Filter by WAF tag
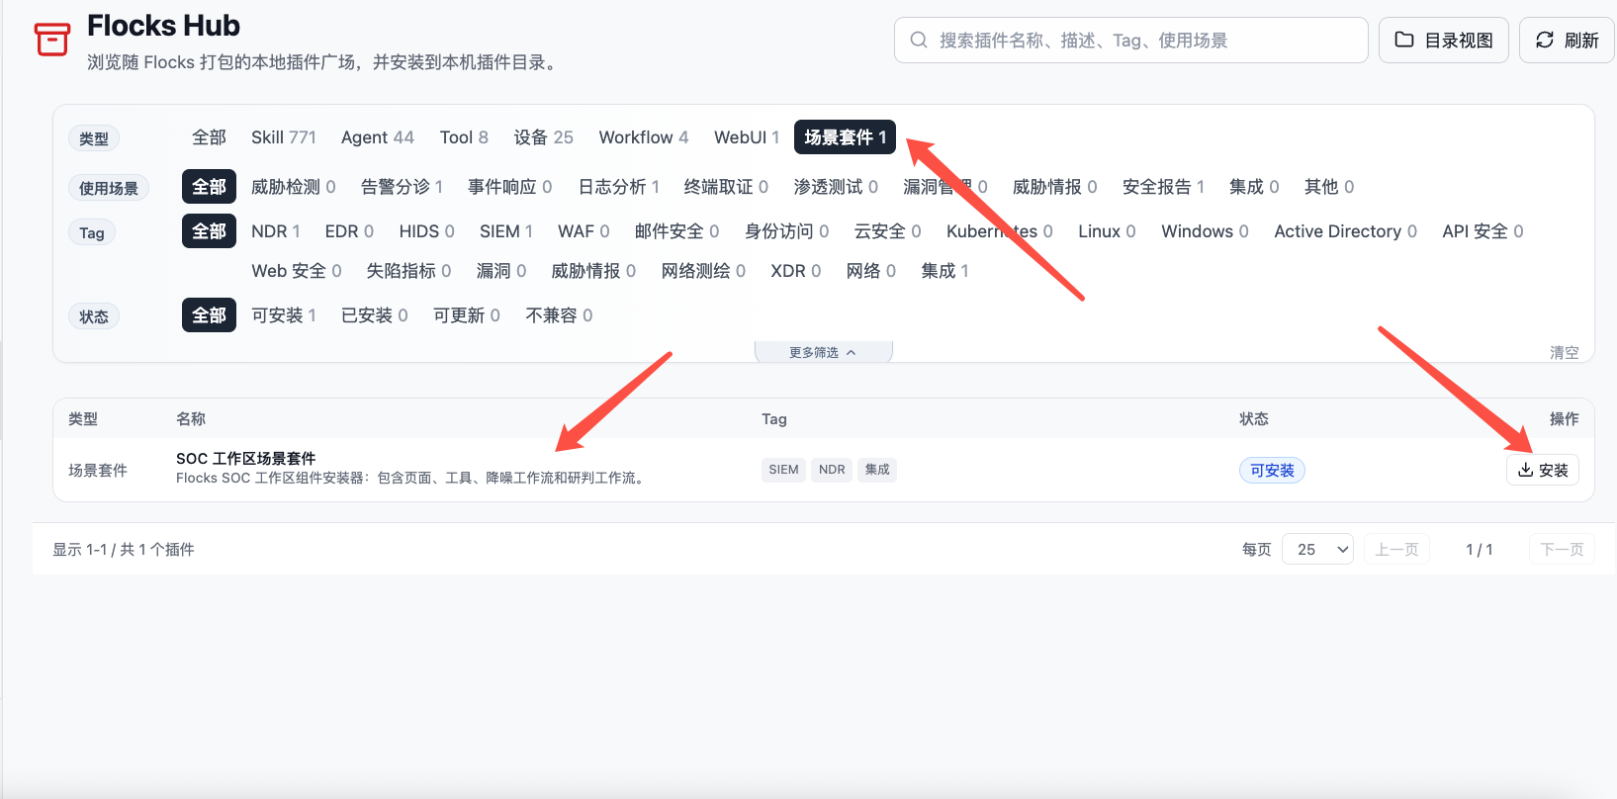 [584, 231]
